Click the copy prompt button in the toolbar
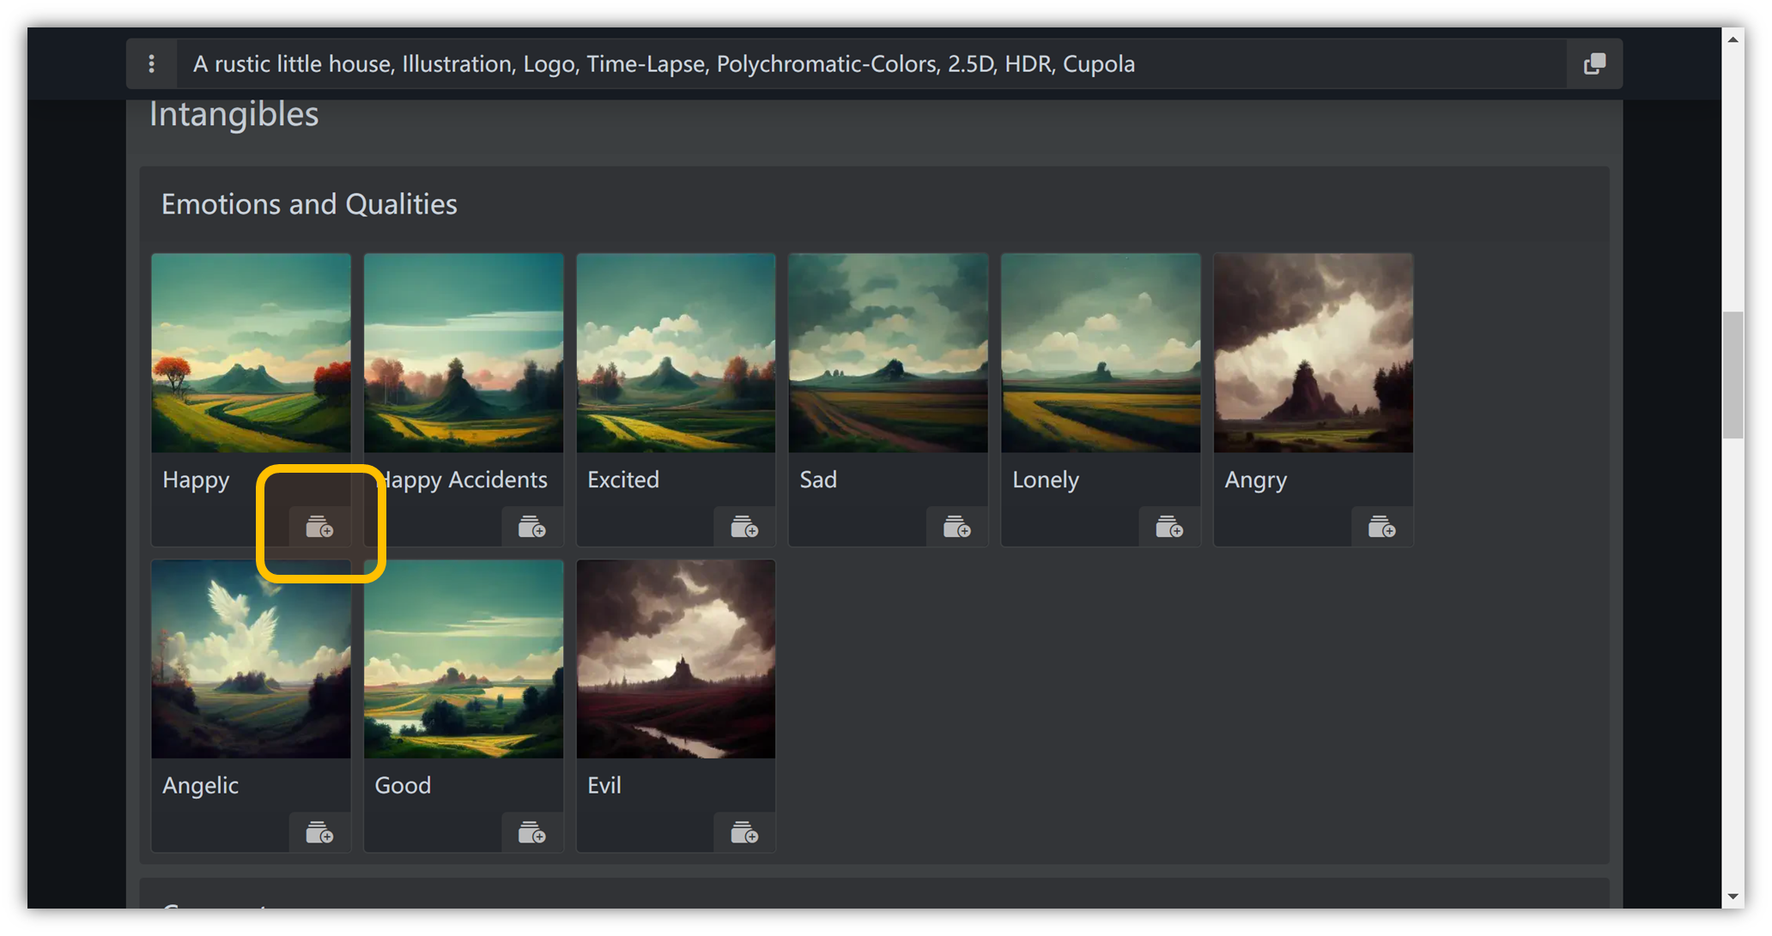The width and height of the screenshot is (1772, 936). (x=1594, y=64)
